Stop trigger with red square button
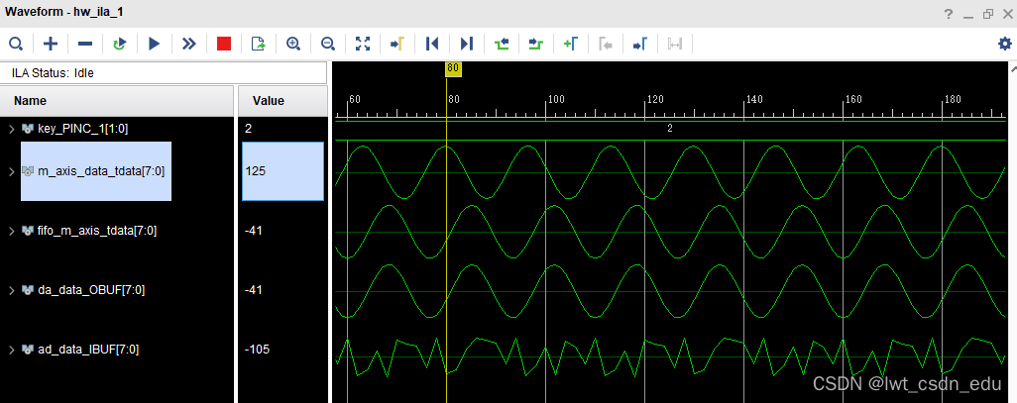This screenshot has width=1017, height=403. tap(224, 44)
